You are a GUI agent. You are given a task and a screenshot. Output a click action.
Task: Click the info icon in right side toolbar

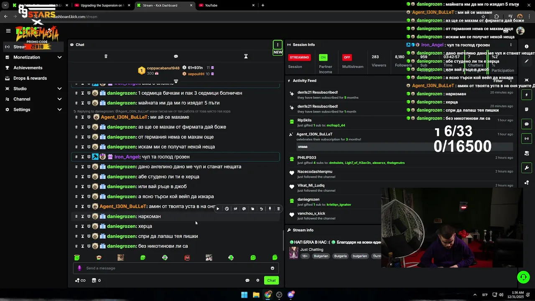tap(527, 46)
